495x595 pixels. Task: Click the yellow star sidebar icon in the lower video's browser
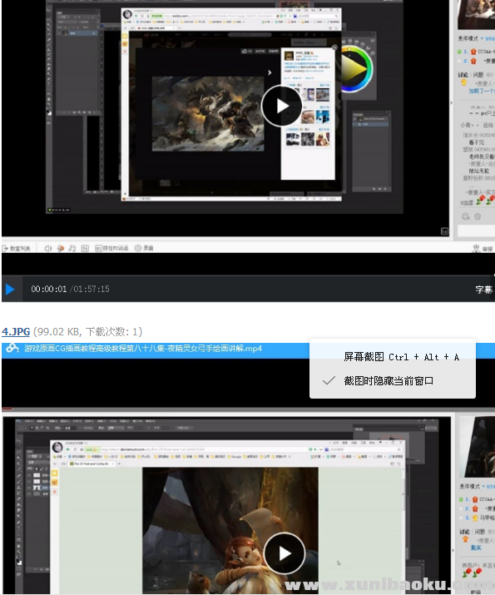[x=55, y=474]
